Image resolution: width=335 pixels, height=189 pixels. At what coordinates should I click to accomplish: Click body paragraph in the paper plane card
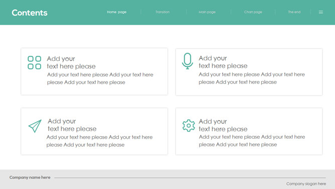(x=100, y=141)
